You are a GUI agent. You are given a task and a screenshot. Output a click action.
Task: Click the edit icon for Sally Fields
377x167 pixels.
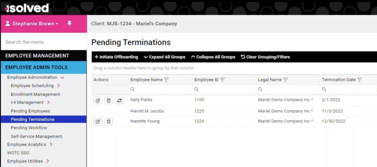click(98, 101)
